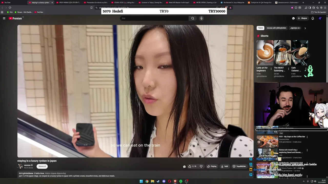Open the YouTube guide hamburger menu

pos(4,18)
